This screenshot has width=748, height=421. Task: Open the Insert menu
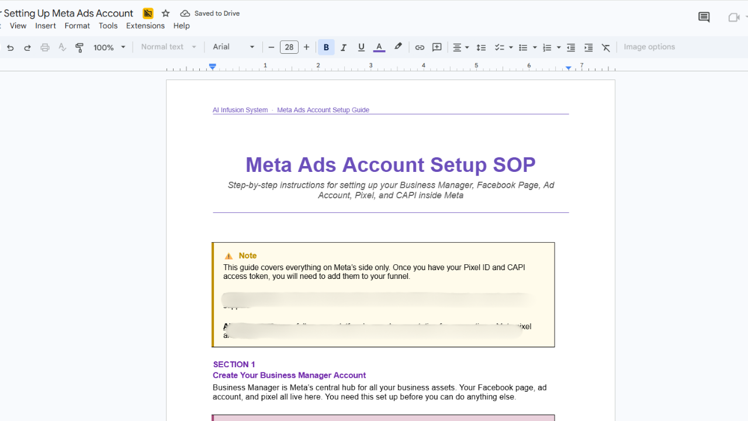pyautogui.click(x=46, y=26)
